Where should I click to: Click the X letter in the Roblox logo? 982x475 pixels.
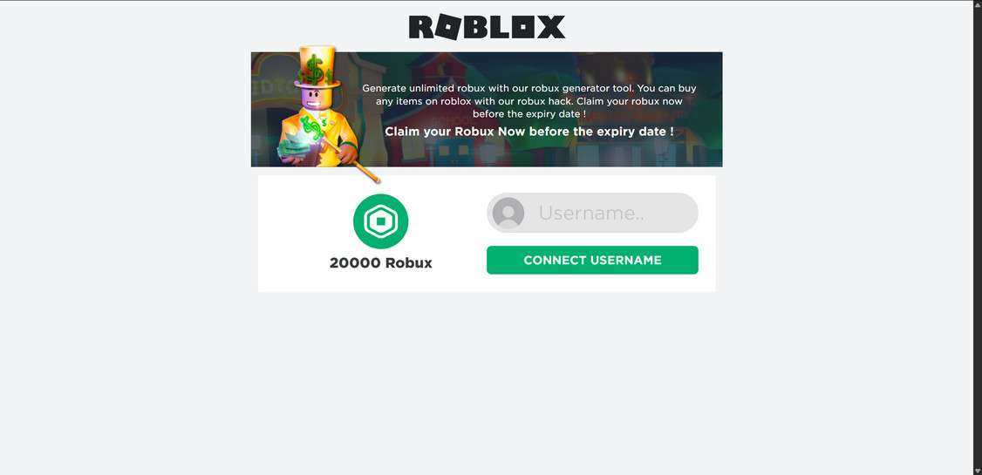click(551, 27)
